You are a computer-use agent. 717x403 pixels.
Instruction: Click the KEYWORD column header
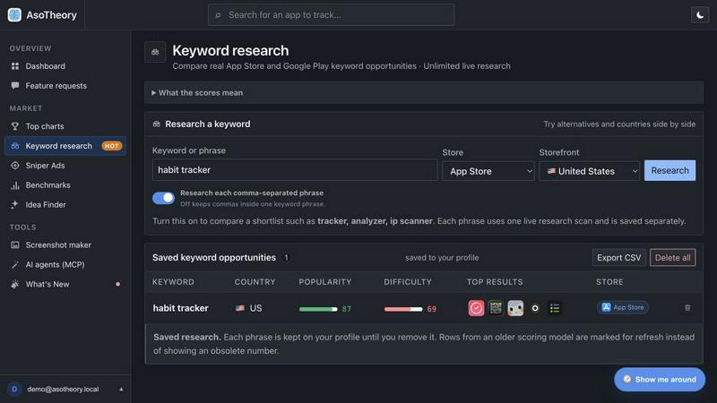pyautogui.click(x=173, y=282)
